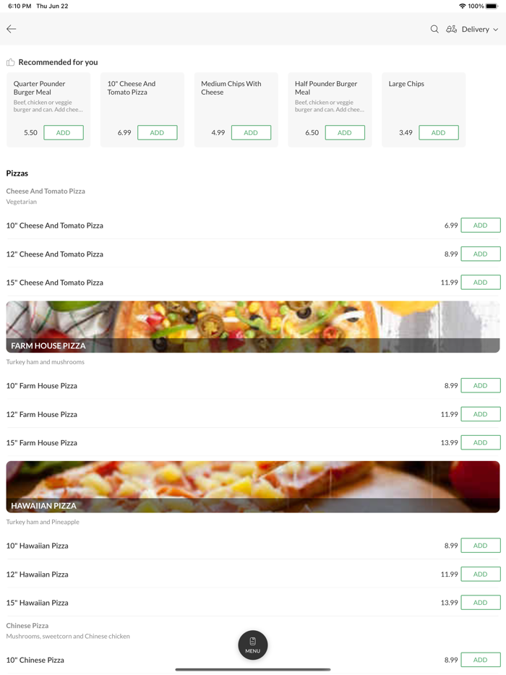
Task: Navigate back using the back arrow
Action: [11, 29]
